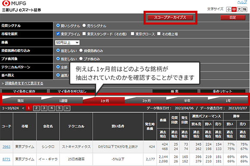Screen dimensions: 250x166
Task: Switch to the 半年 tab
Action: (187, 100)
